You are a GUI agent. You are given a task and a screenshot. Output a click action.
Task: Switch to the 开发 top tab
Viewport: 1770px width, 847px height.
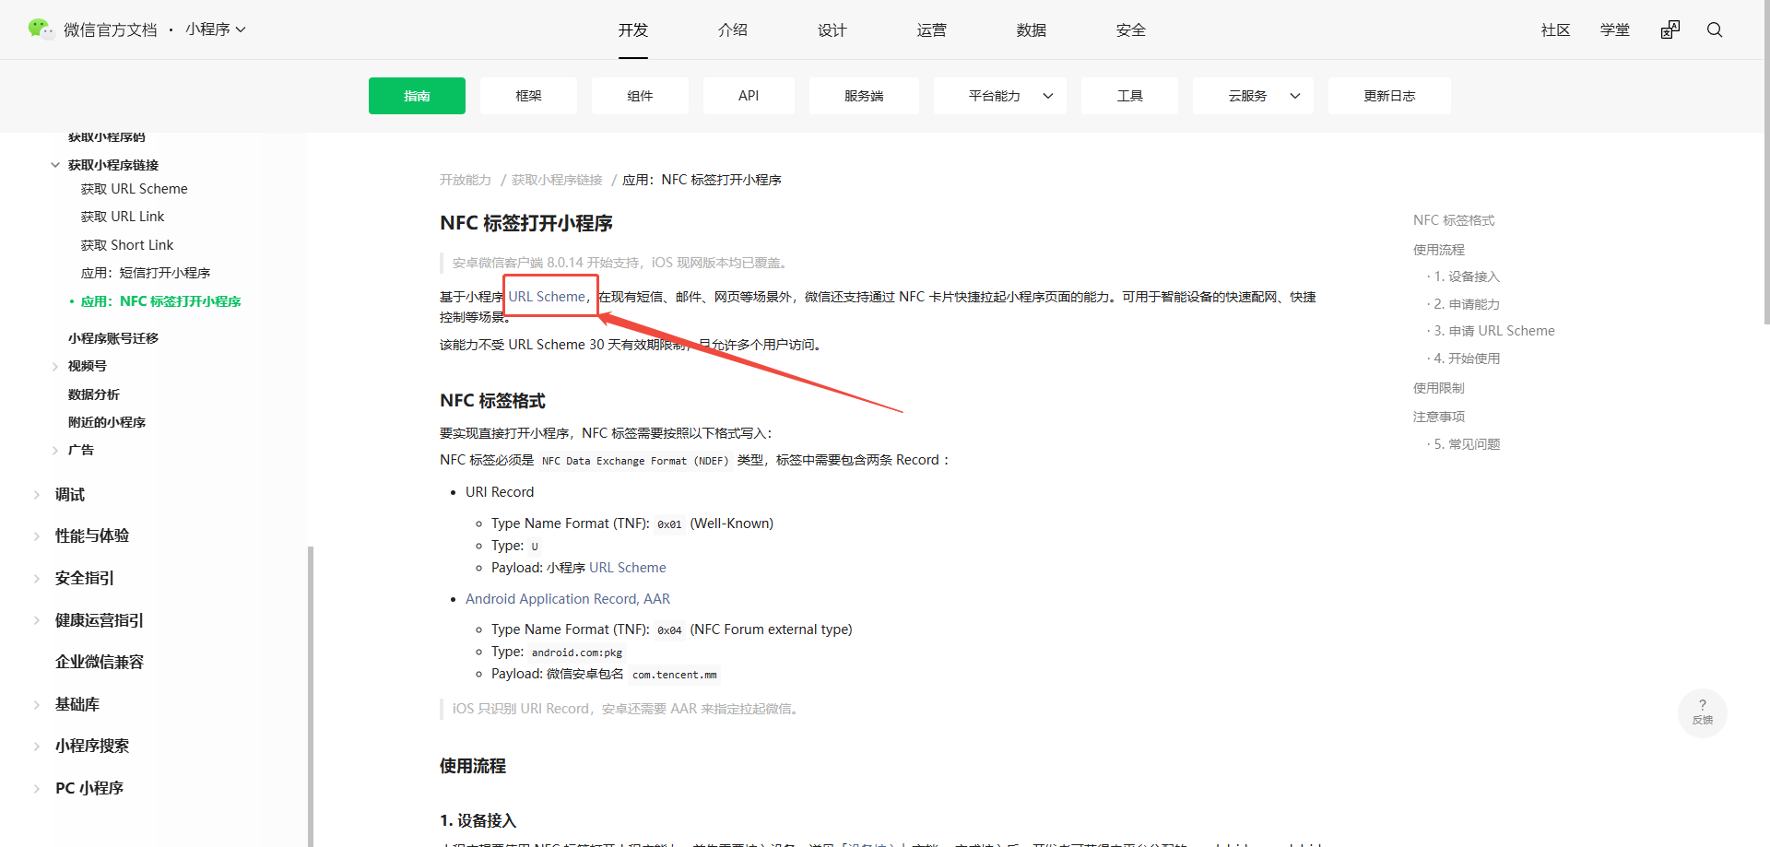click(633, 29)
